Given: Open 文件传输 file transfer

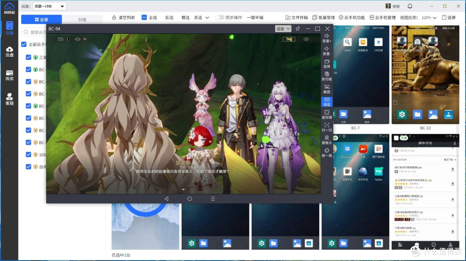Looking at the screenshot, I should 296,18.
